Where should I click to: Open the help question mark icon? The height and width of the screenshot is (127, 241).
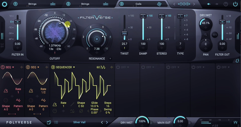pos(226,4)
